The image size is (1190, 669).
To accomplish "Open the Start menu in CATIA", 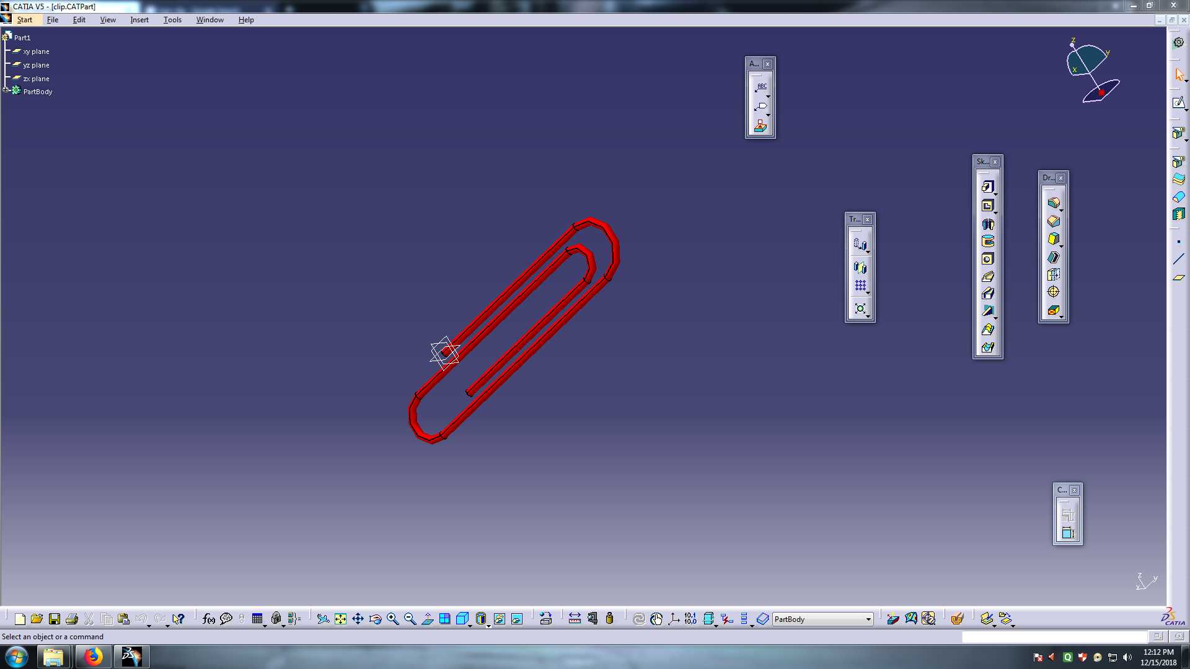I will coord(25,20).
